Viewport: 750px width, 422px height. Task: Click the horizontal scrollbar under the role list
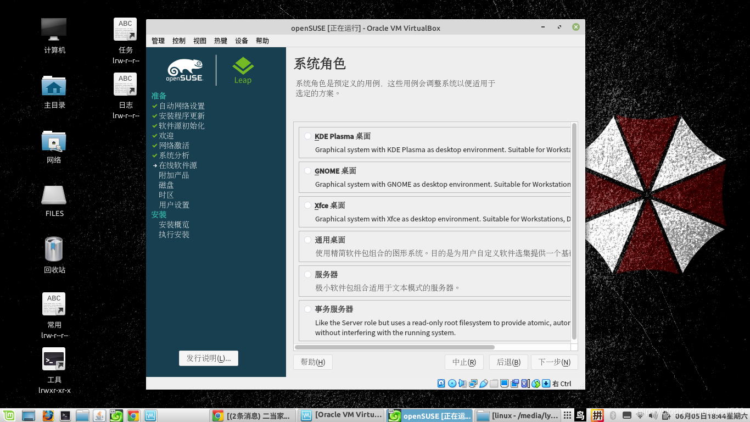[x=394, y=347]
